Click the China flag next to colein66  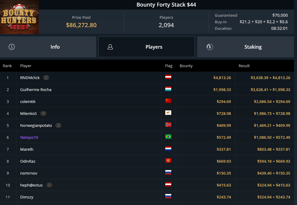point(168,101)
